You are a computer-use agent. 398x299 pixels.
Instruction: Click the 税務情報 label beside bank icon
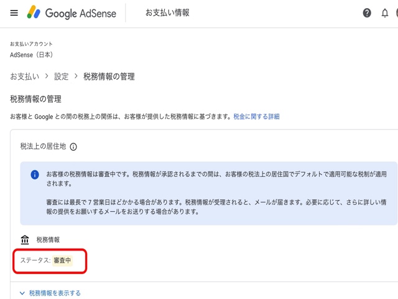coord(48,240)
